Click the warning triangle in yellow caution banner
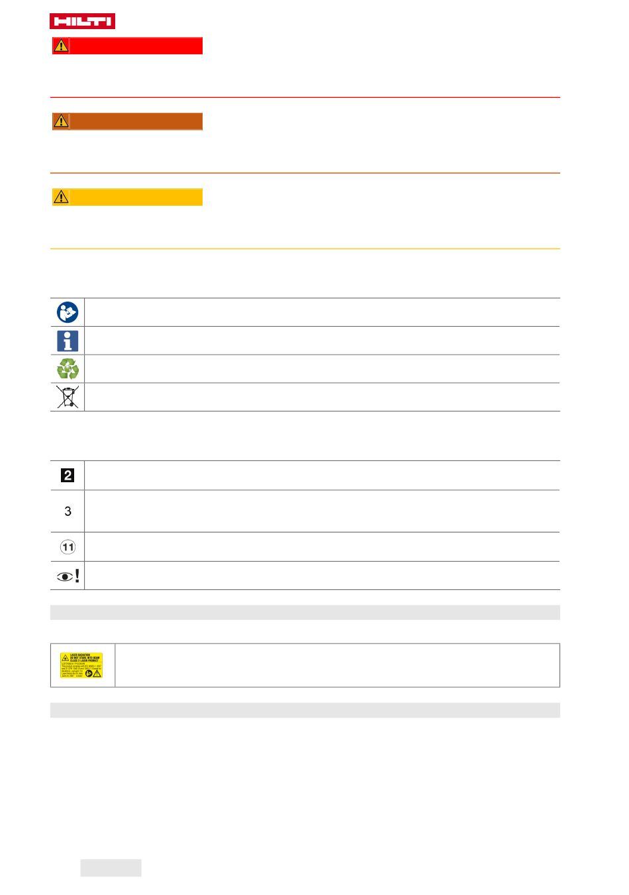The height and width of the screenshot is (895, 629). tap(61, 197)
